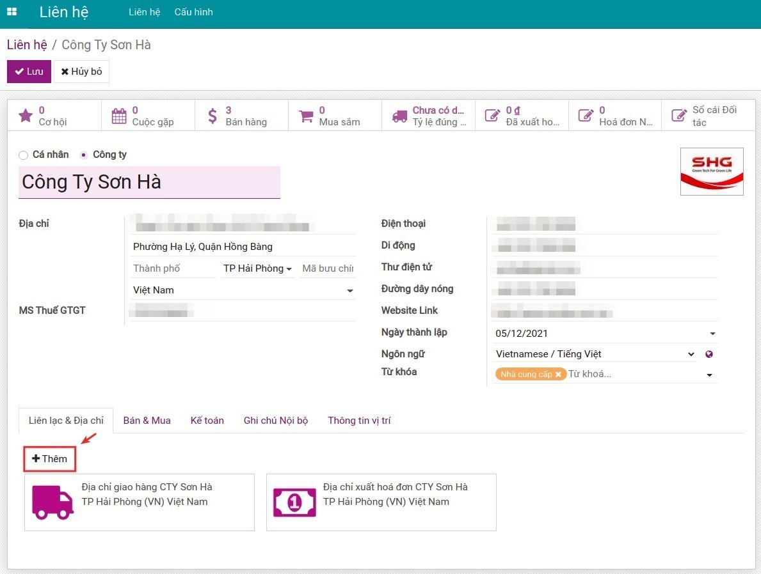Open the Cơ hội star stat button
This screenshot has width=761, height=574.
coord(54,116)
